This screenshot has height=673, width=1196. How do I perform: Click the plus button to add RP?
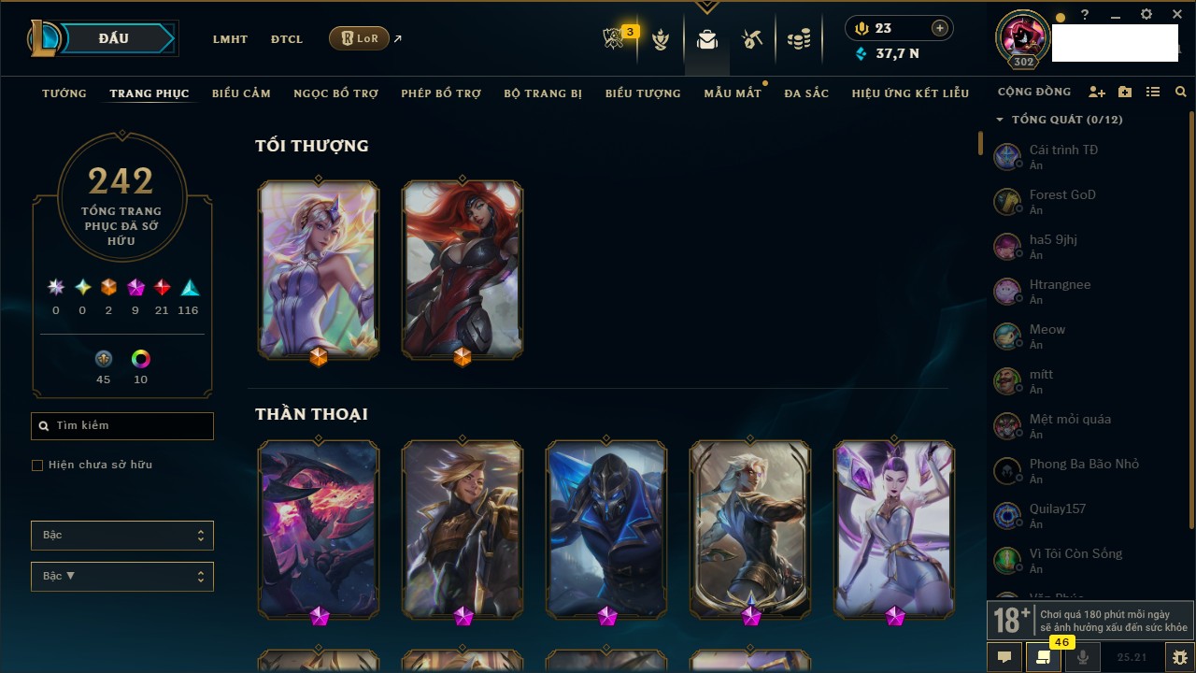940,28
